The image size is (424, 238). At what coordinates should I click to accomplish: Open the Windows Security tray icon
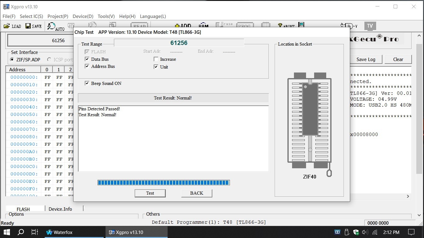(x=356, y=232)
